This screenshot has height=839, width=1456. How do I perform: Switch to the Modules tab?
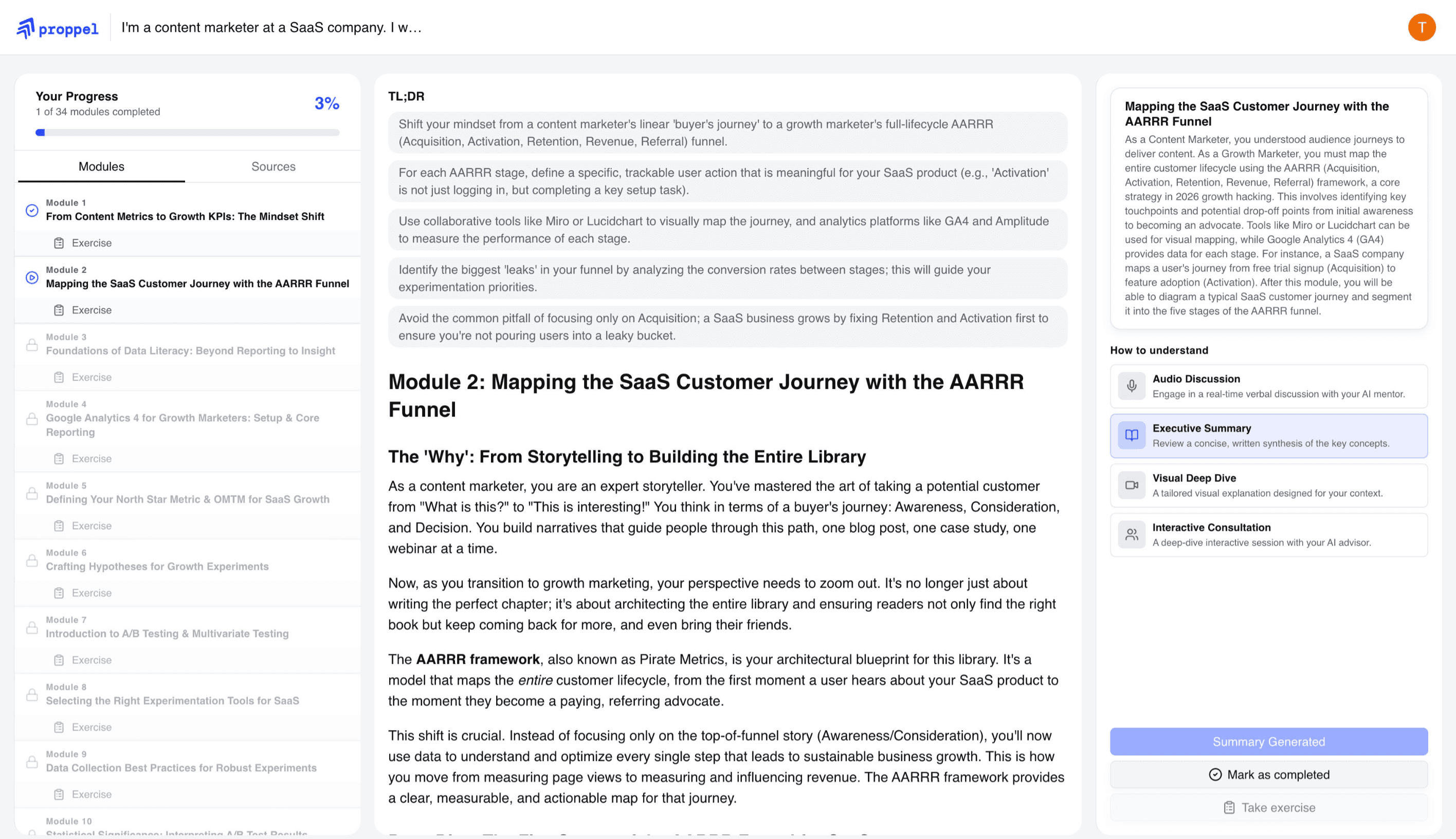pyautogui.click(x=101, y=166)
